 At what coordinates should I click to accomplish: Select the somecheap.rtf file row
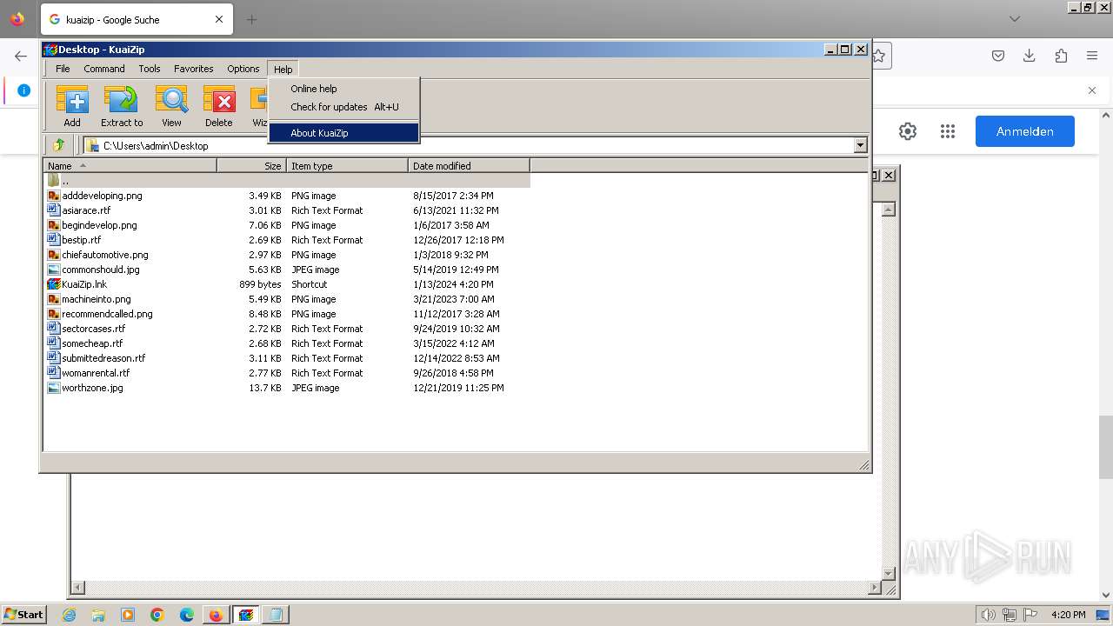[x=287, y=343]
